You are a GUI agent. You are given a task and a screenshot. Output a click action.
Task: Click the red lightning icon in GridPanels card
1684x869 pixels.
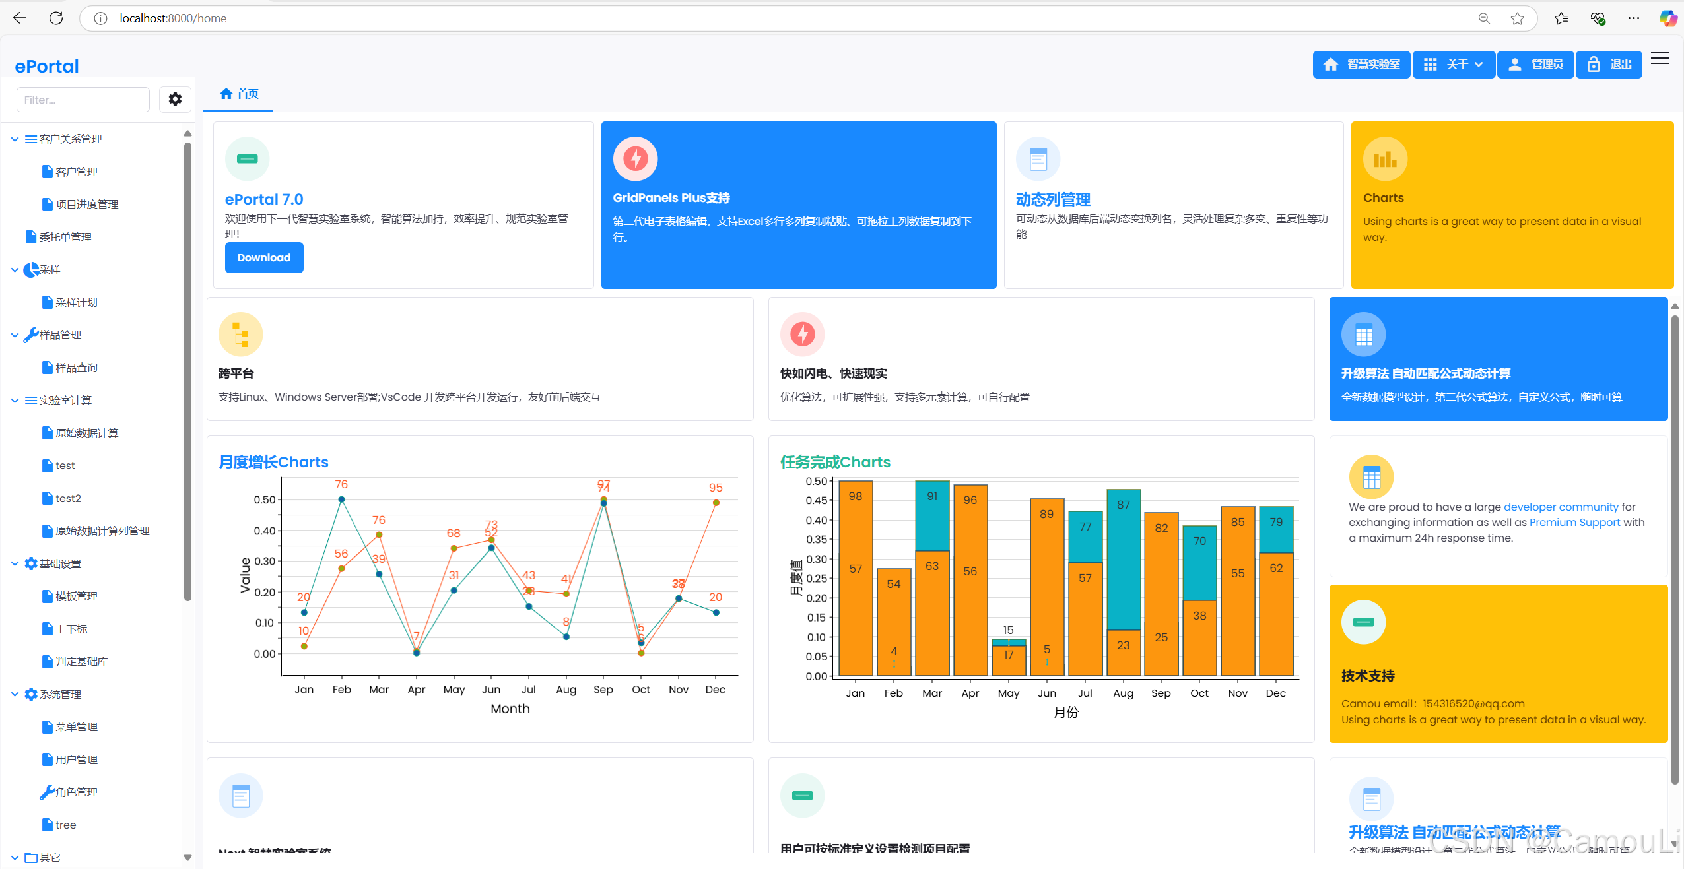[x=635, y=158]
